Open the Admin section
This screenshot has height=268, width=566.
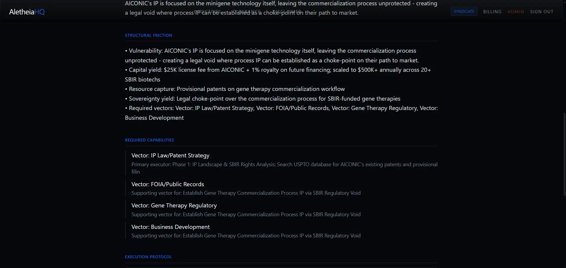point(516,12)
